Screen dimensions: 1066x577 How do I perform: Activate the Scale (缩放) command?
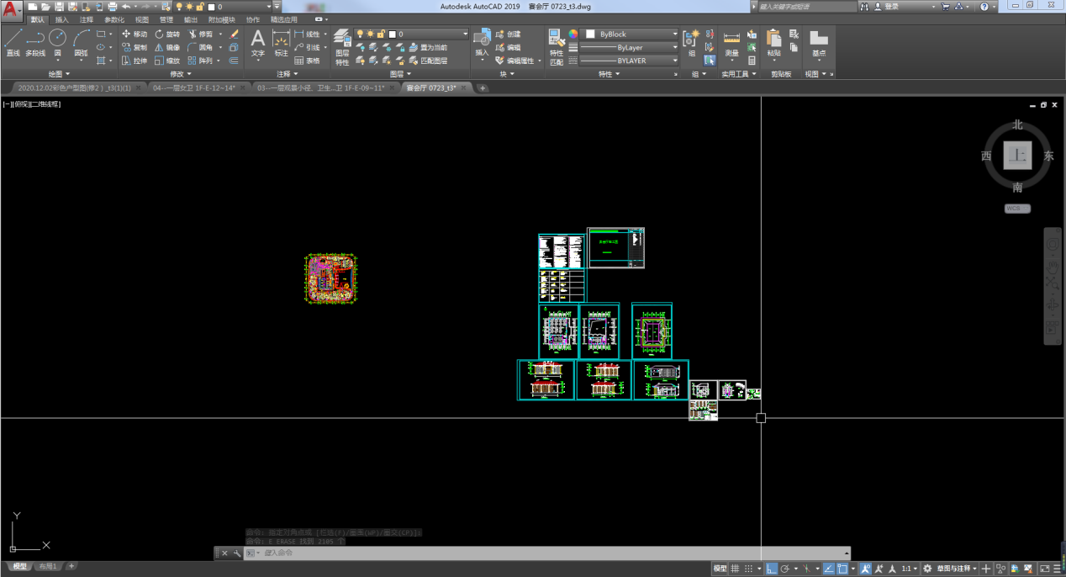click(167, 61)
